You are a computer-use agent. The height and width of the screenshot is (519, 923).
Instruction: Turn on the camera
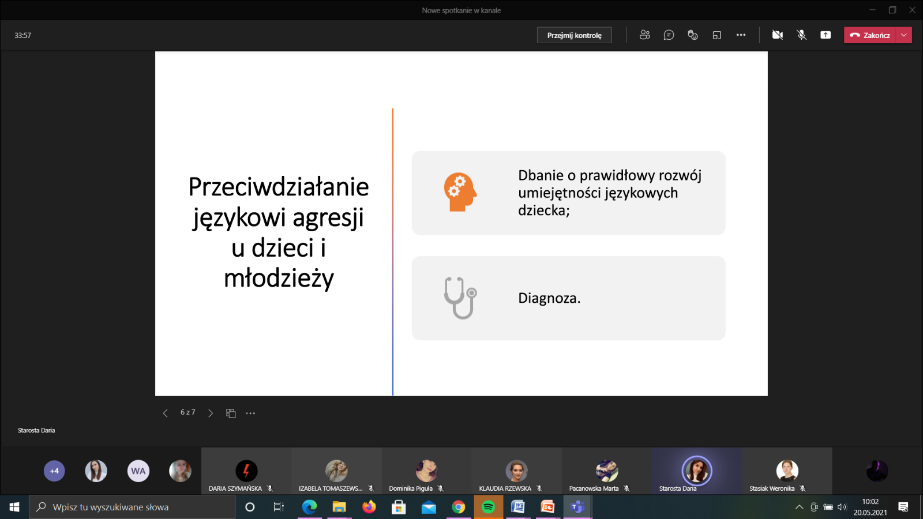click(777, 35)
